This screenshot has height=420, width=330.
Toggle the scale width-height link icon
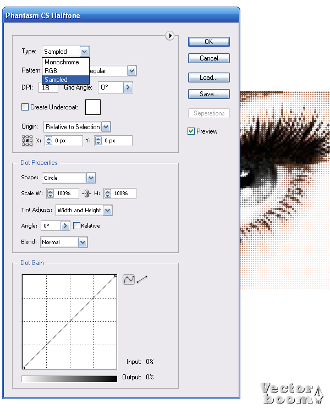pyautogui.click(x=86, y=194)
